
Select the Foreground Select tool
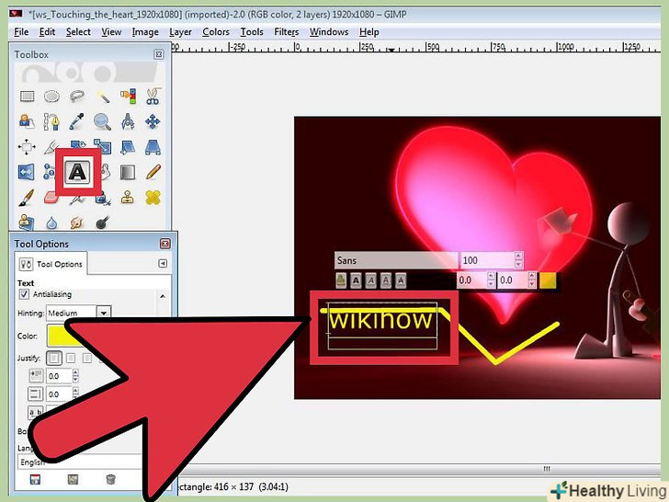click(x=27, y=121)
